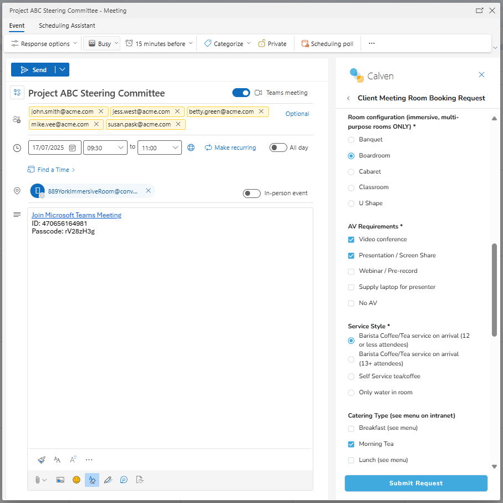This screenshot has width=503, height=503.
Task: Expand the Send button dropdown arrow
Action: (63, 70)
